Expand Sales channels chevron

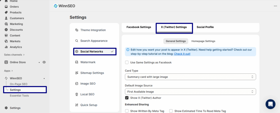[24, 55]
